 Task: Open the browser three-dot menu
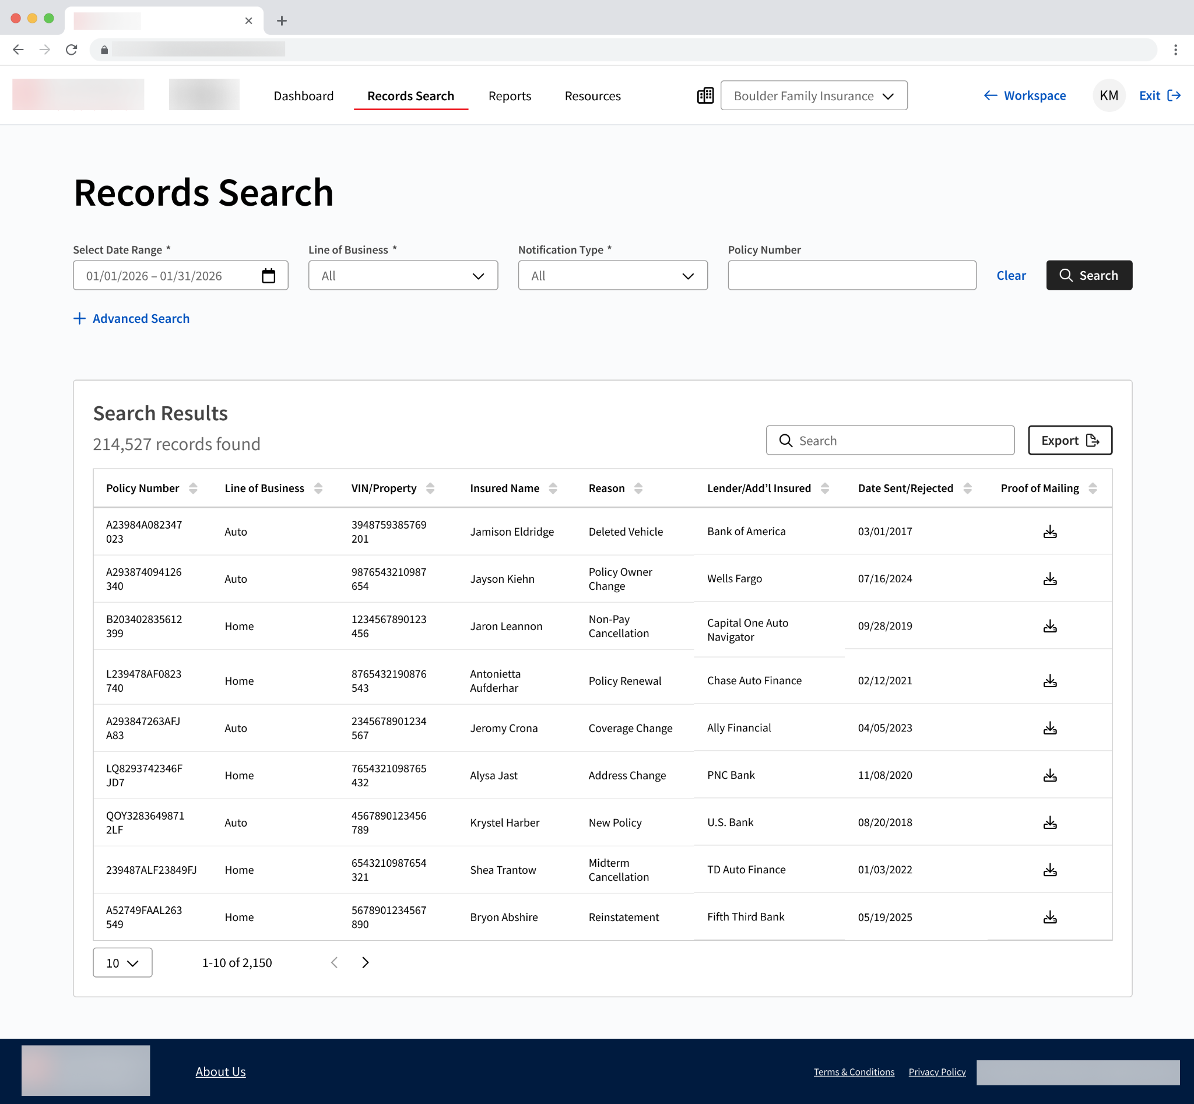pyautogui.click(x=1175, y=50)
